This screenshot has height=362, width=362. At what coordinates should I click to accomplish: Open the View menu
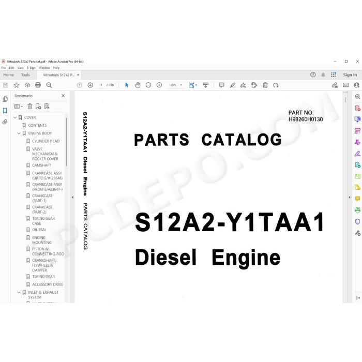pyautogui.click(x=21, y=68)
